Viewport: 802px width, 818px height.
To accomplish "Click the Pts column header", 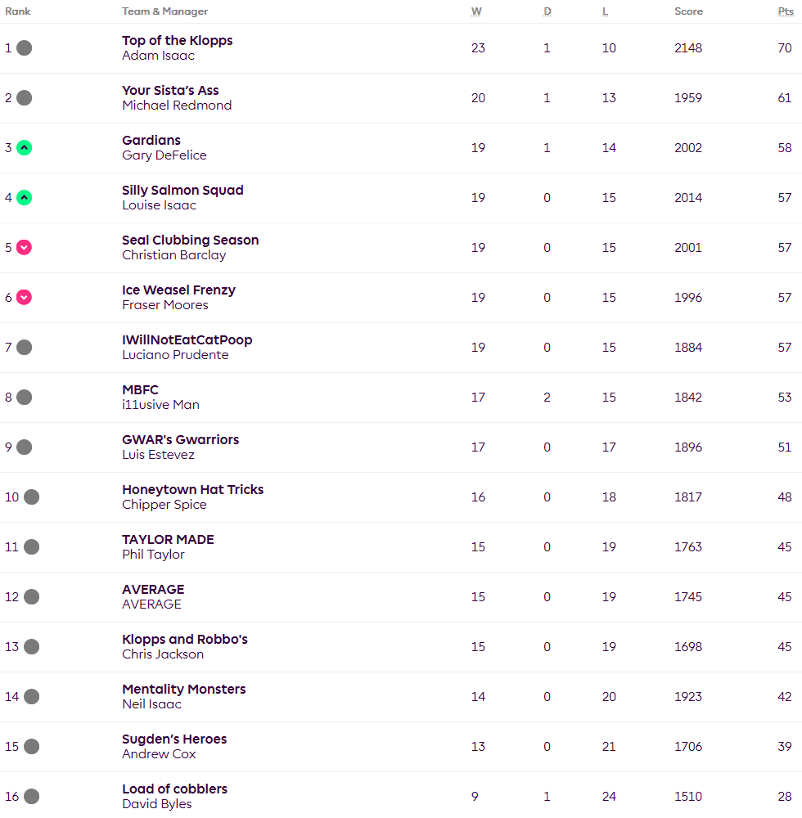I will [785, 11].
